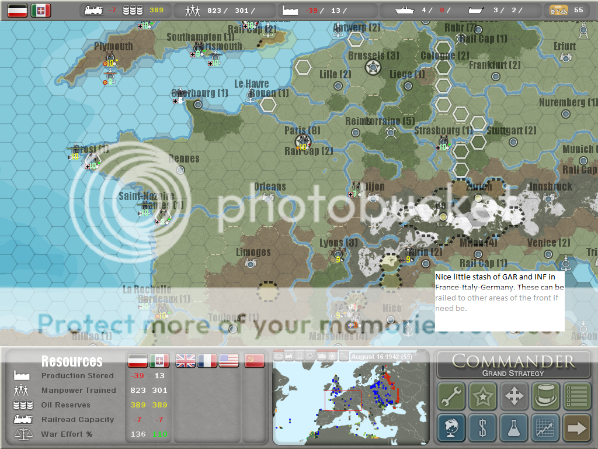Click the Paris city marker on map
Viewport: 598px width, 449px height.
[303, 140]
